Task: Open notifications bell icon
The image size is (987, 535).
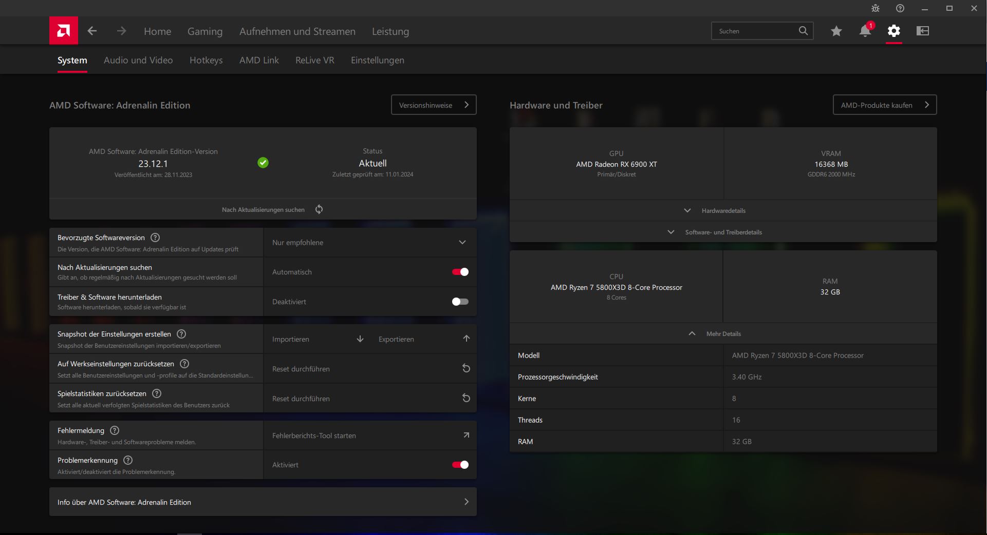Action: 865,31
